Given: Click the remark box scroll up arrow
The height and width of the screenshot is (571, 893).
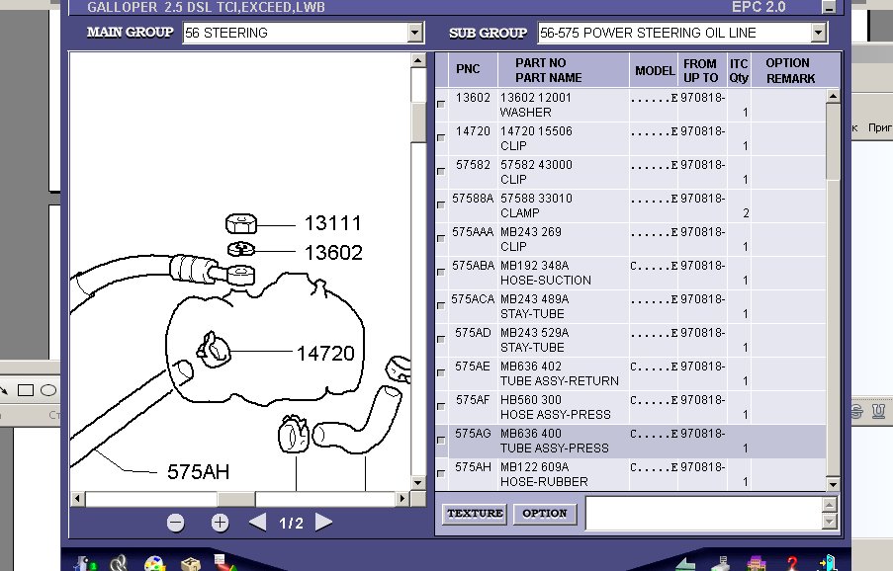Looking at the screenshot, I should pos(830,505).
